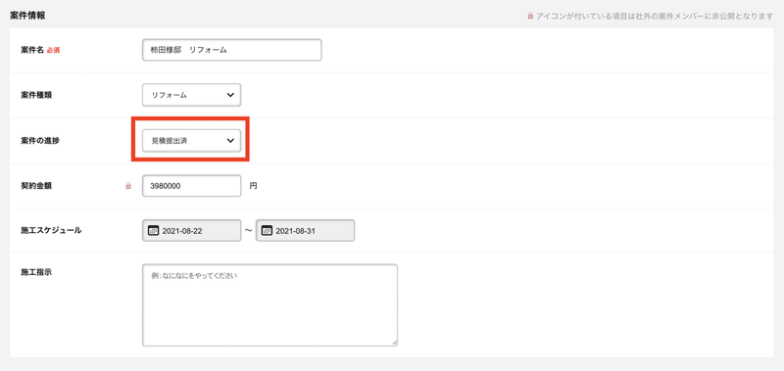Click the 案件の進捗 label

pyautogui.click(x=40, y=141)
